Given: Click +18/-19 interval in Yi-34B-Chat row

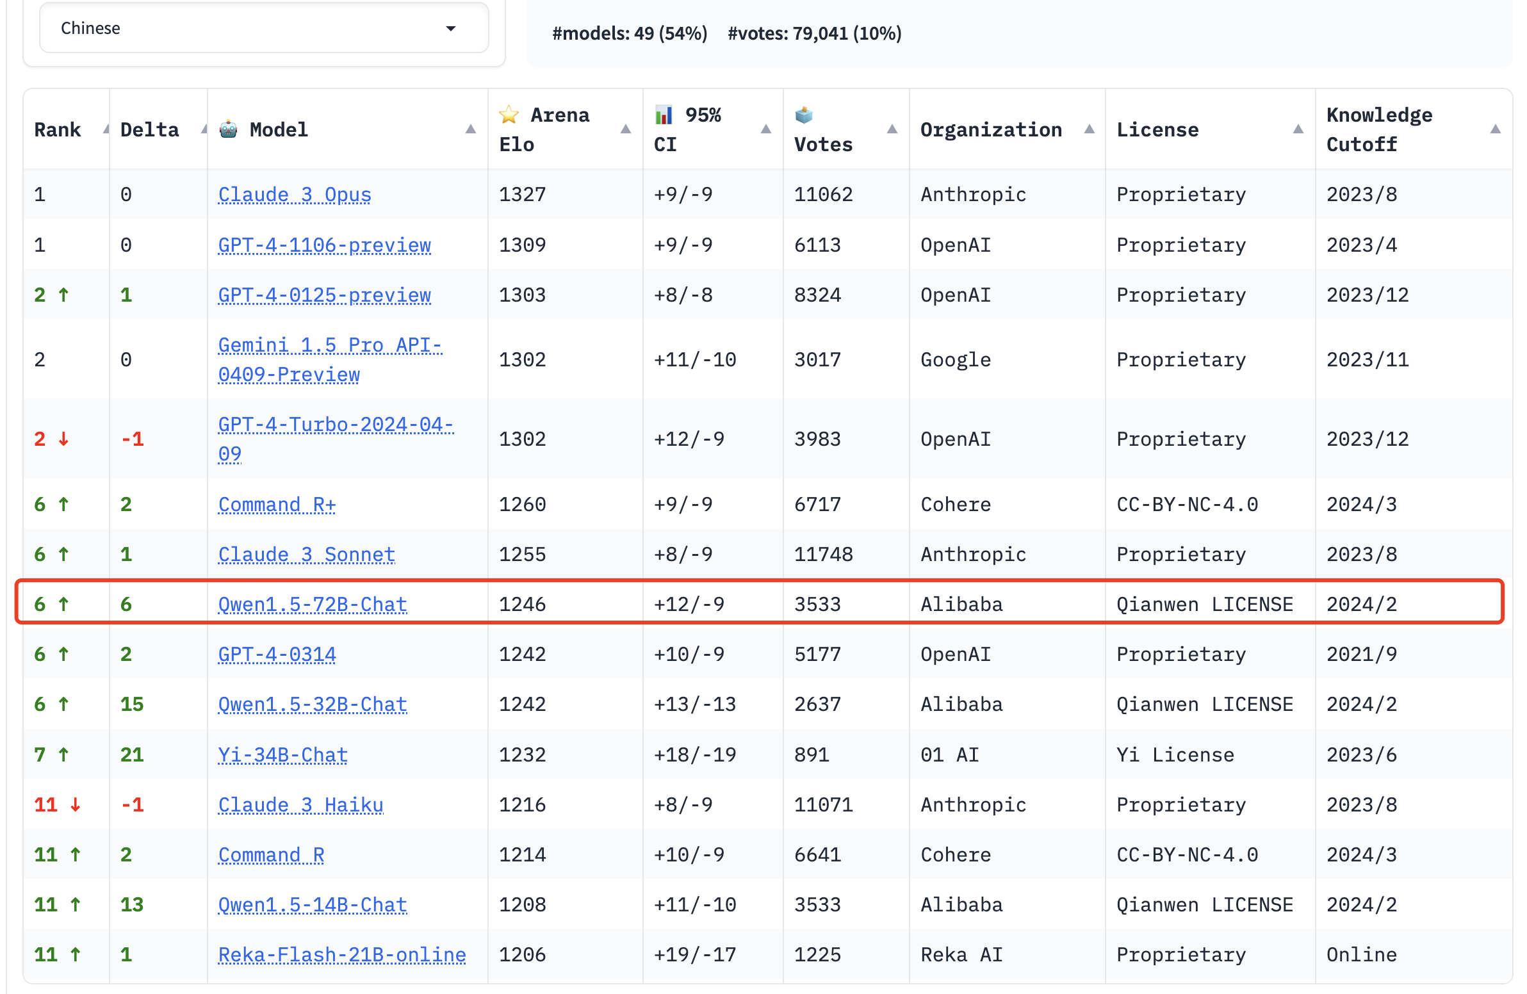Looking at the screenshot, I should [x=695, y=755].
